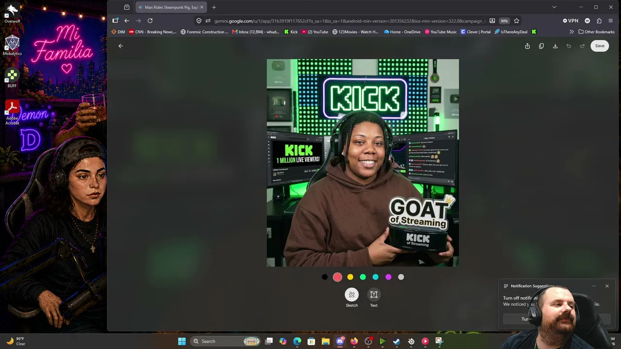Pick the red sketch color
The image size is (621, 349).
pyautogui.click(x=338, y=277)
